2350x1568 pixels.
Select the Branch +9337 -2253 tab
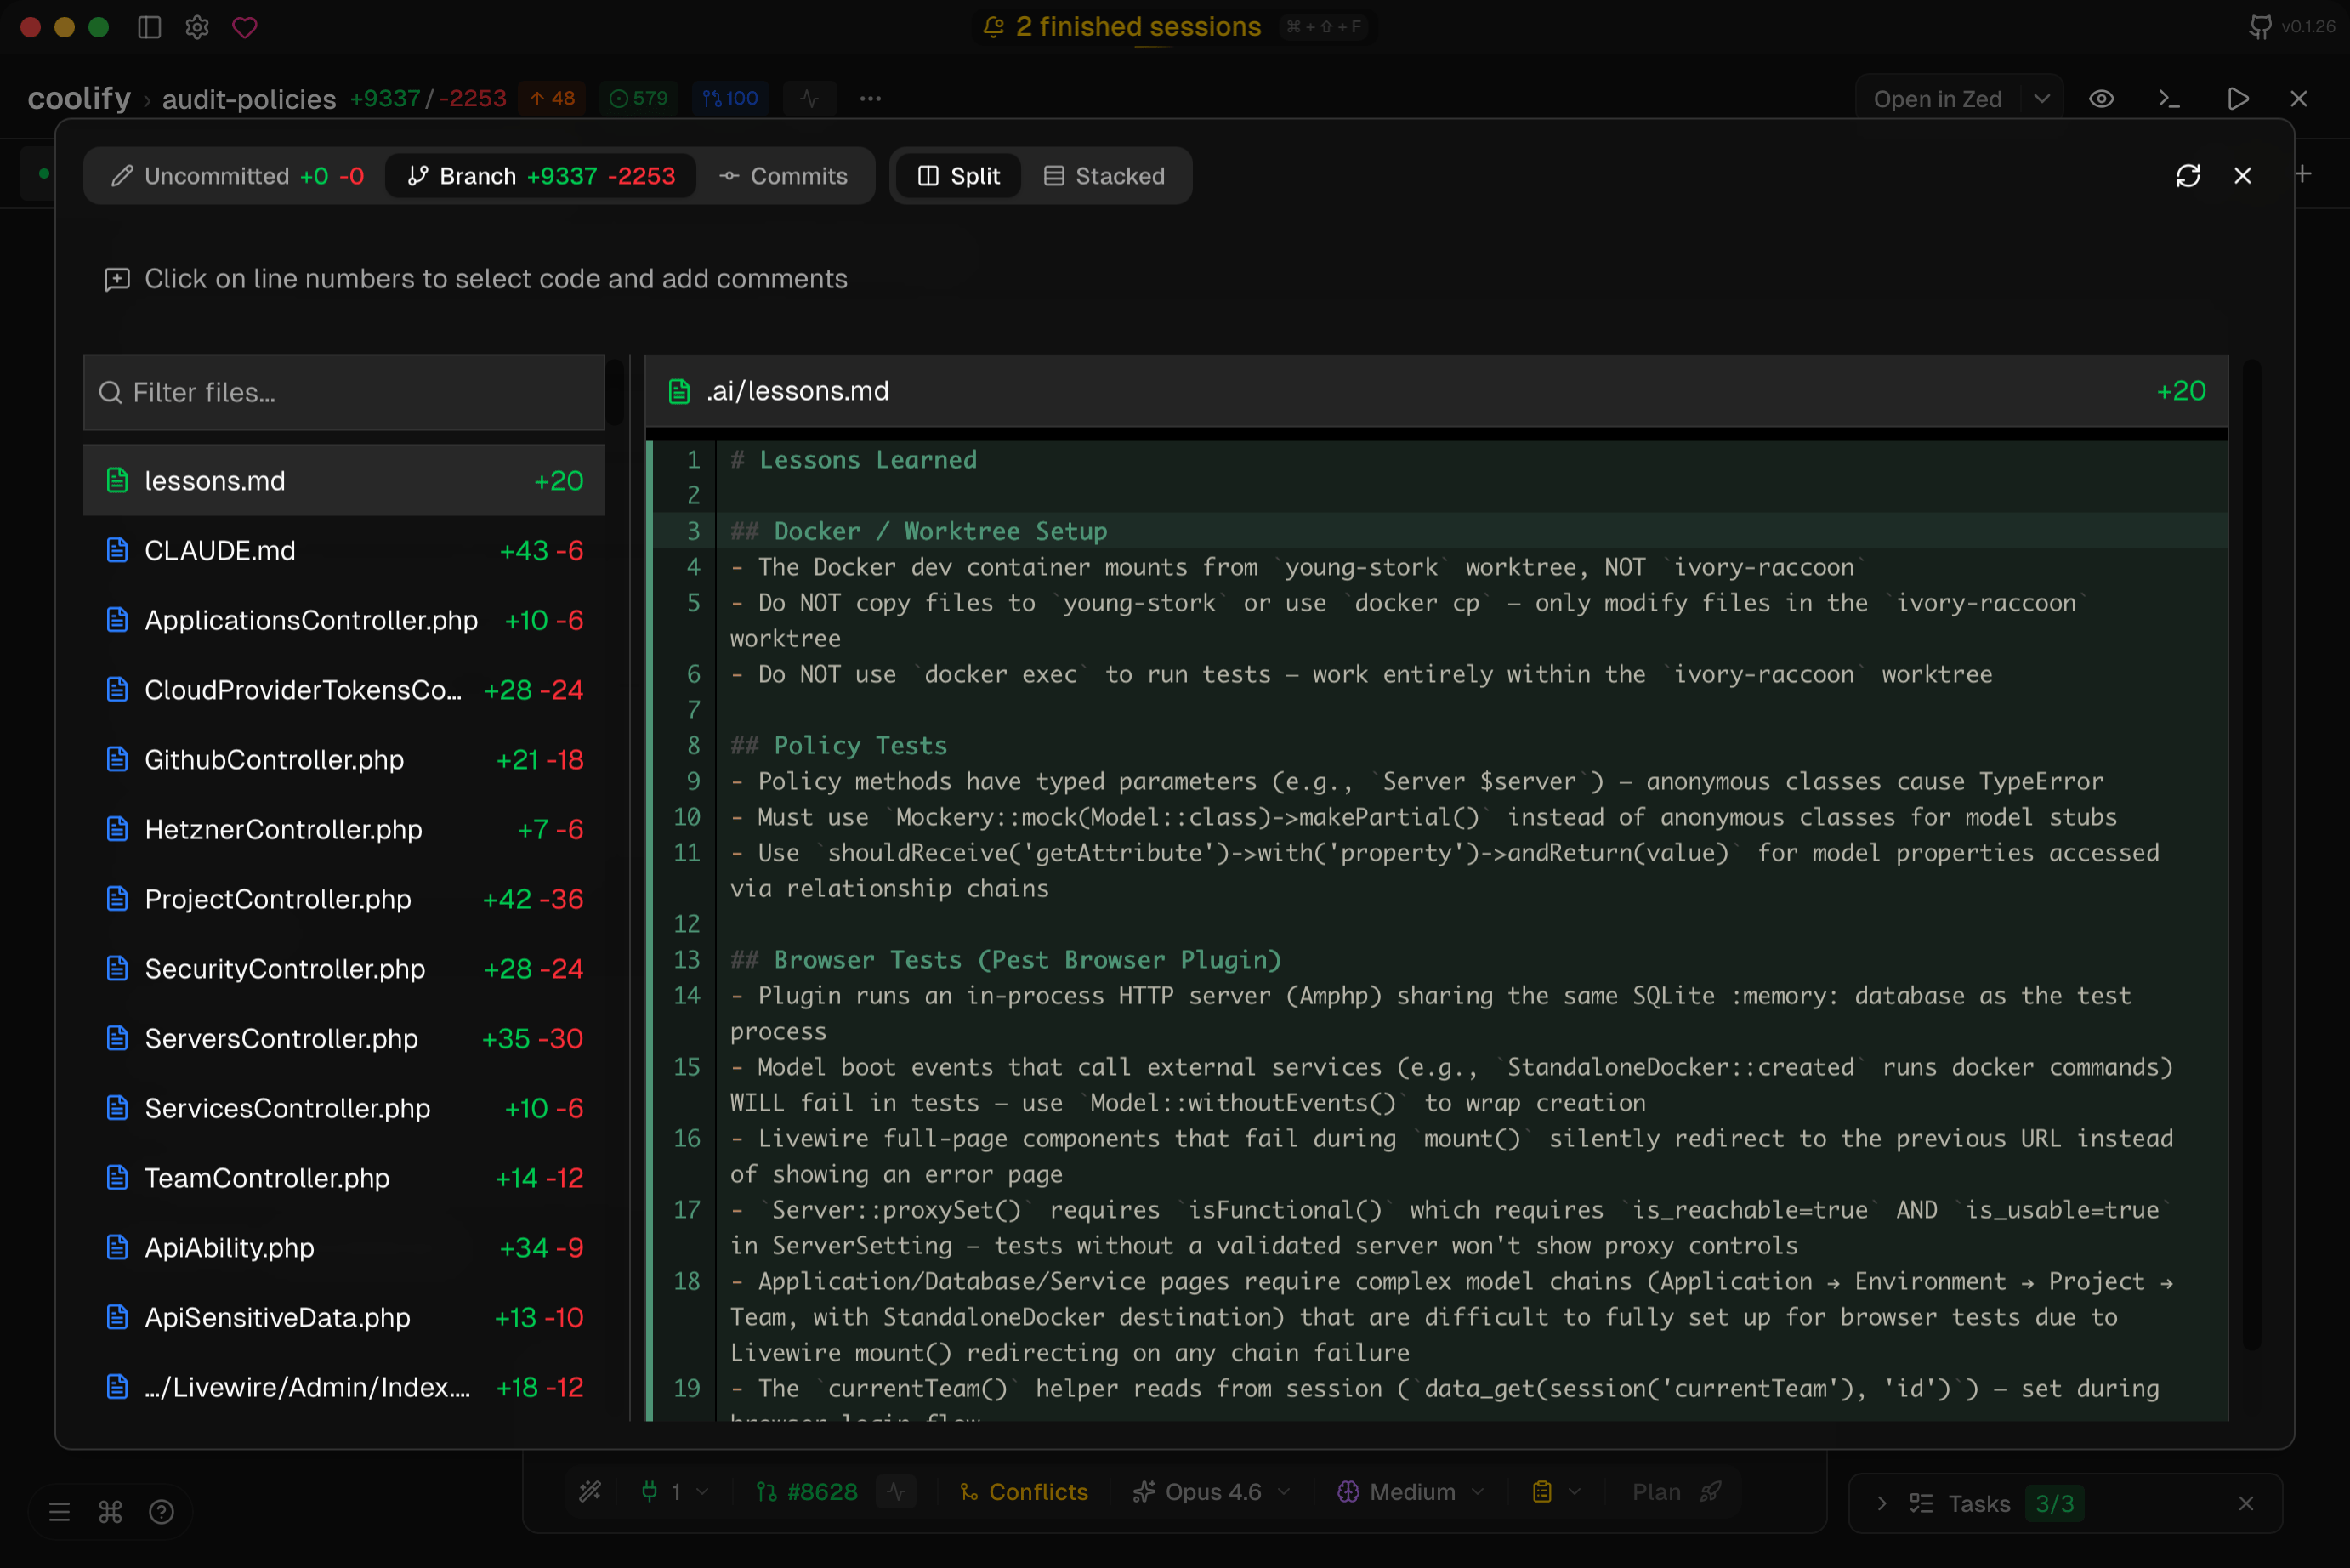click(541, 175)
